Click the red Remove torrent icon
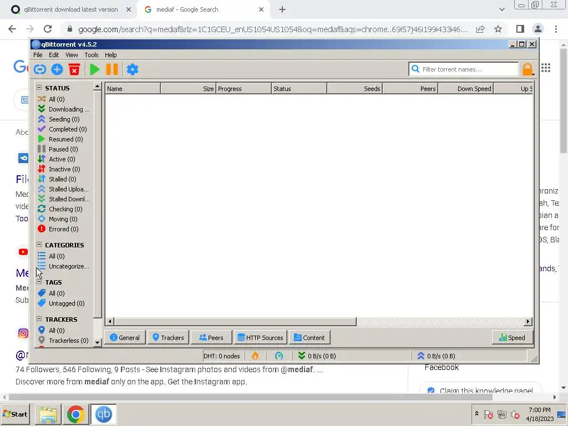The width and height of the screenshot is (568, 426). (74, 69)
